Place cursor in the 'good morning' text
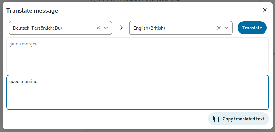 click(x=23, y=81)
